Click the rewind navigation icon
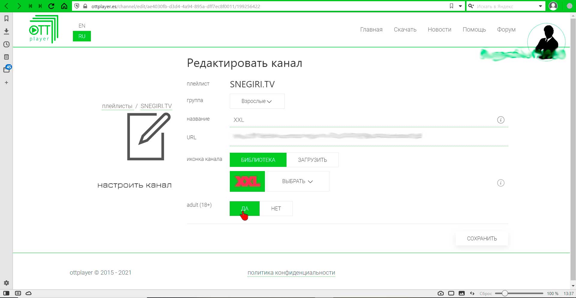Viewport: 576px width, 298px height. click(x=30, y=6)
